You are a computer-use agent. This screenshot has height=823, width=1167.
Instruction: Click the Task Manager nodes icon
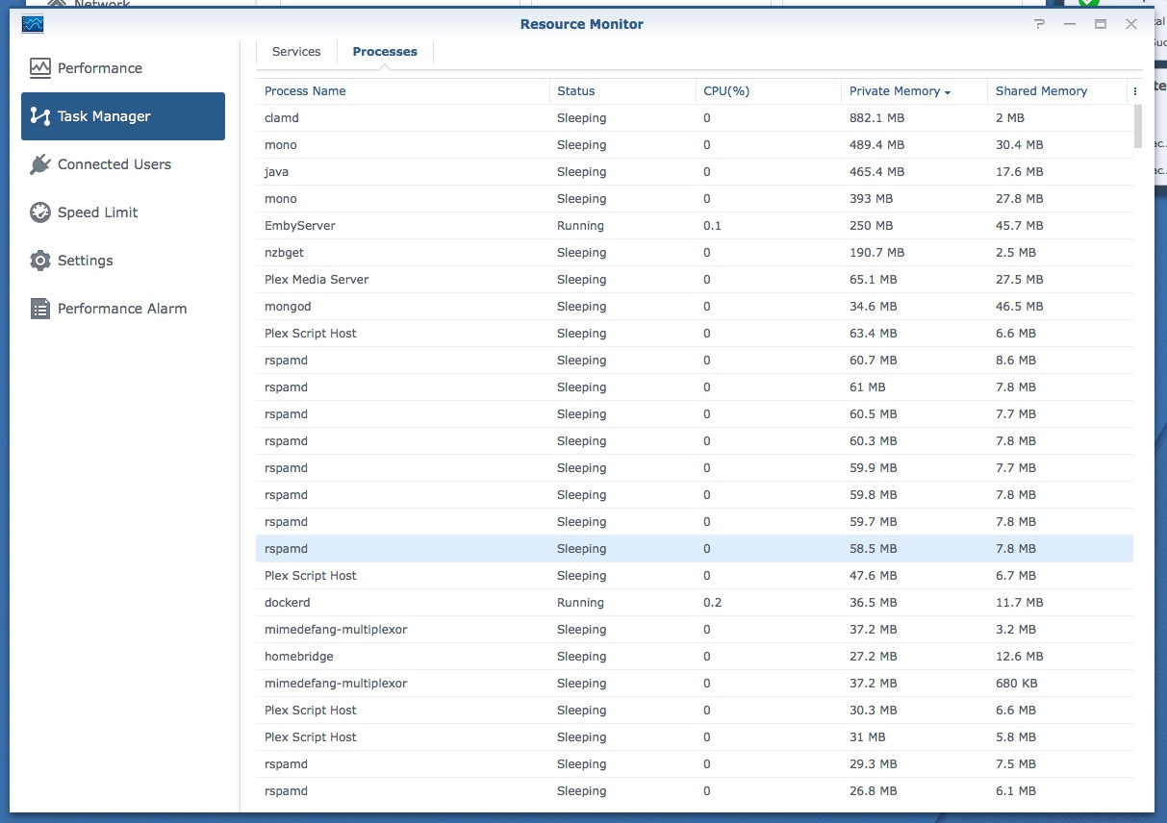click(x=39, y=116)
